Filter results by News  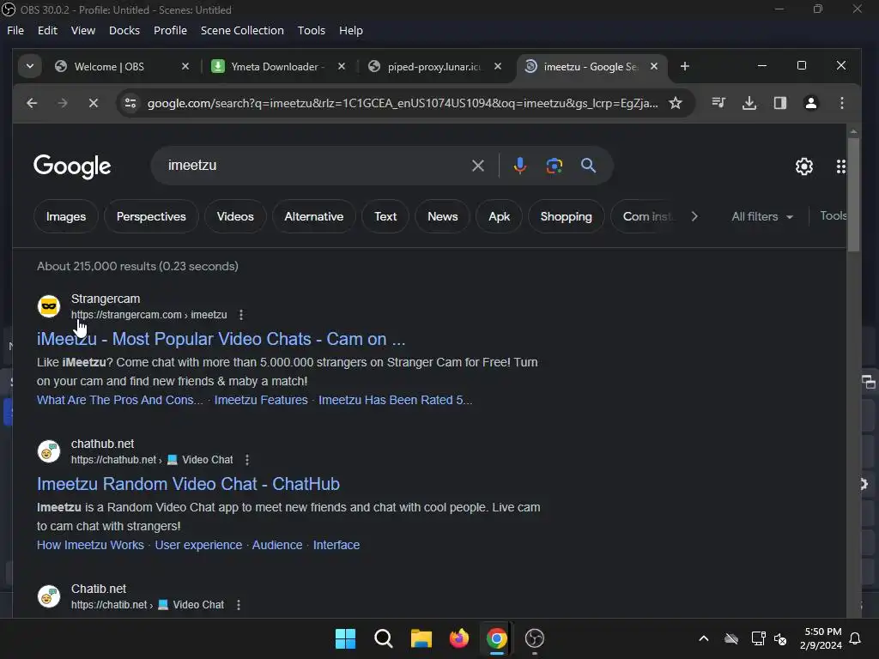(x=442, y=216)
